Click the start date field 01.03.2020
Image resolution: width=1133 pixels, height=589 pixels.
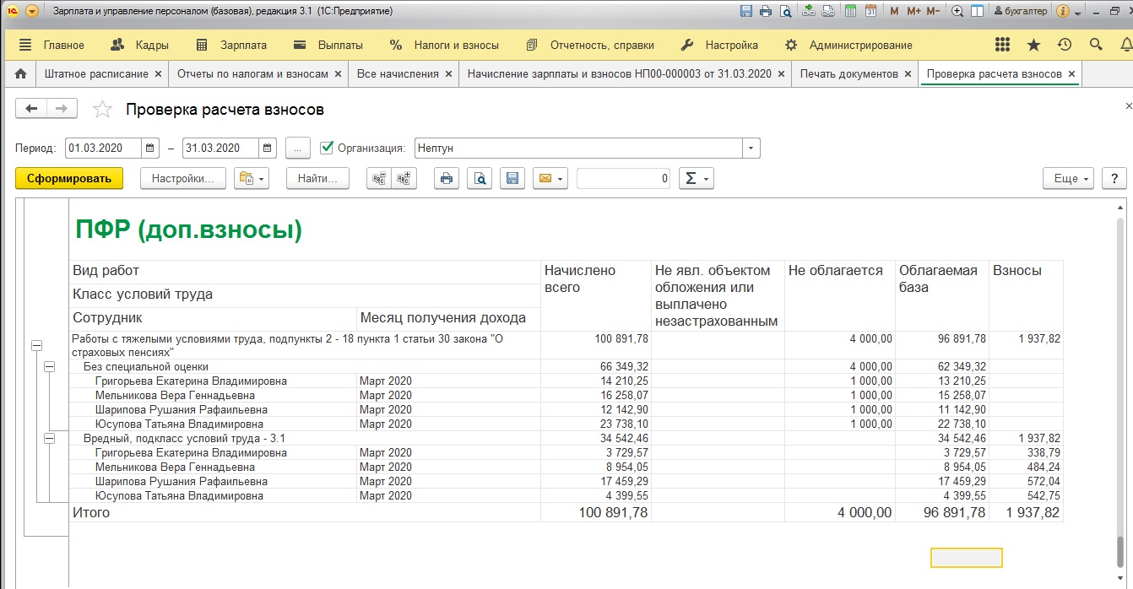(104, 148)
